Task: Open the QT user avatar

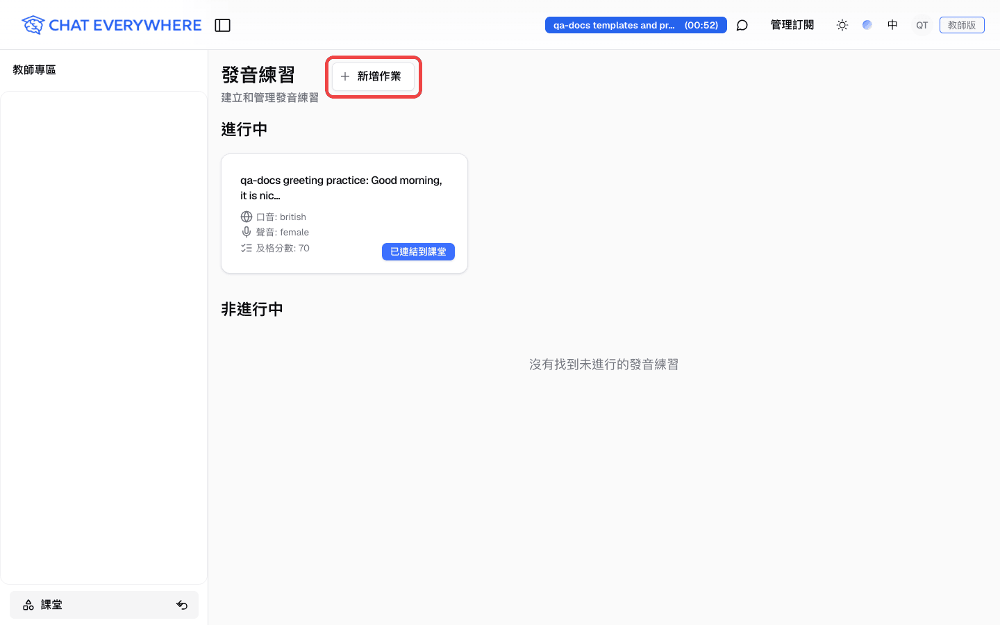Action: click(922, 25)
